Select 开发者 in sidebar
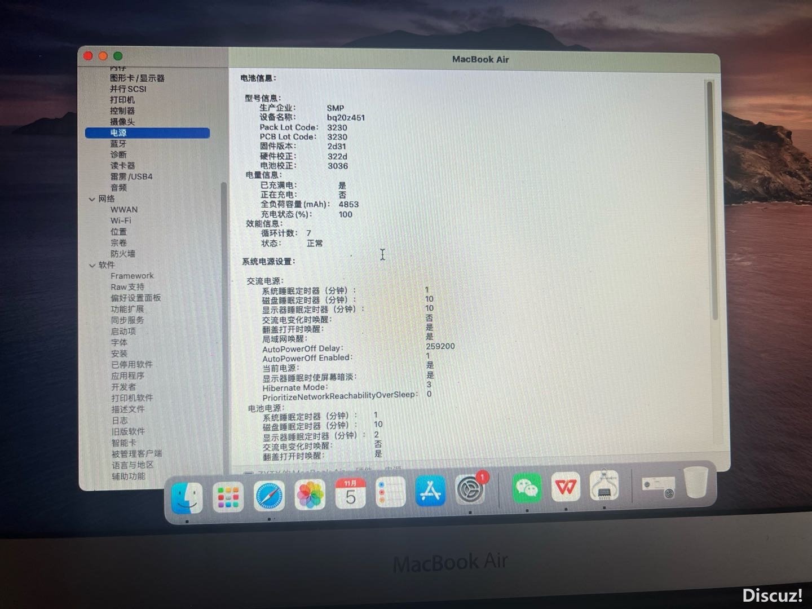 (x=123, y=387)
